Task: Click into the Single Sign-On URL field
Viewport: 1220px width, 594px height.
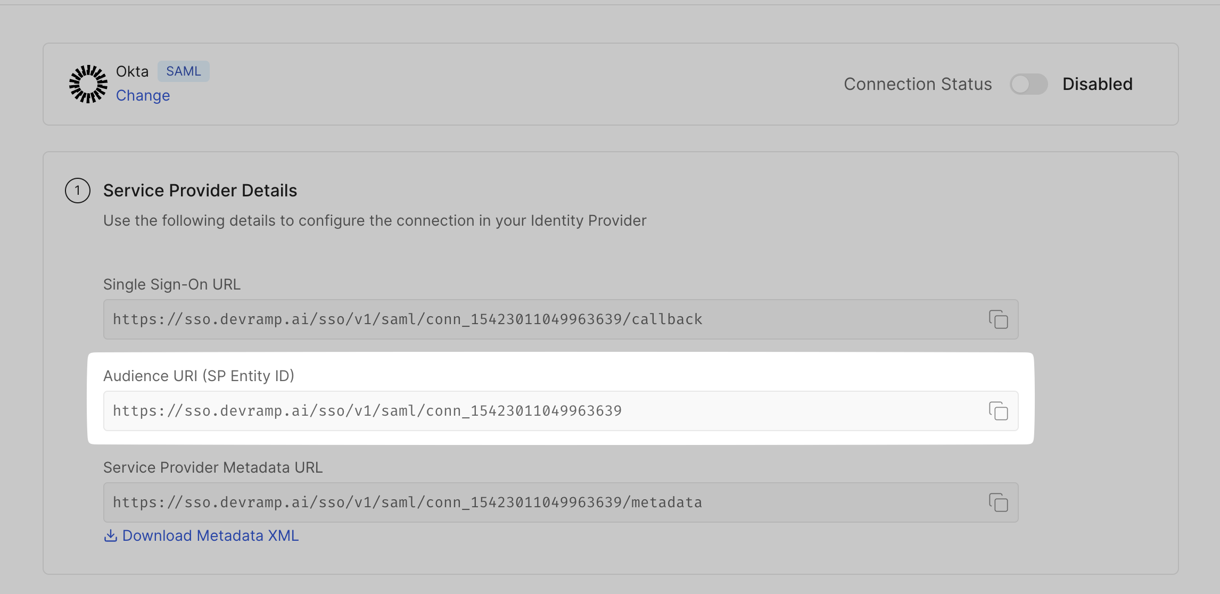Action: point(532,319)
